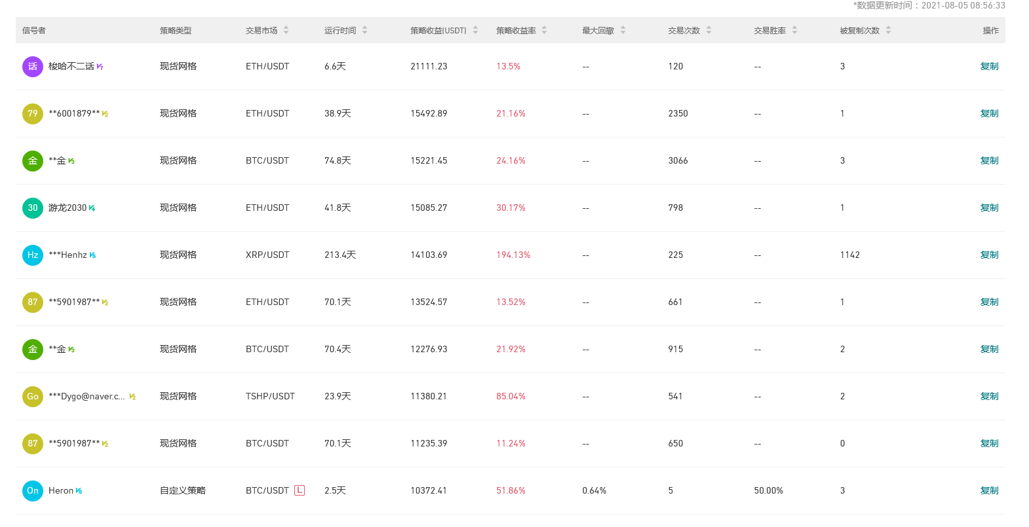Click the purple 话 avatar of 梭哈不二话

tap(33, 66)
